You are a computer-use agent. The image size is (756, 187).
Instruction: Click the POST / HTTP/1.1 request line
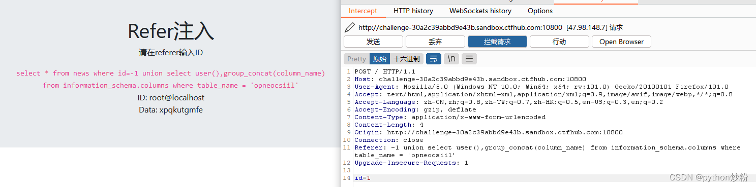(x=384, y=71)
